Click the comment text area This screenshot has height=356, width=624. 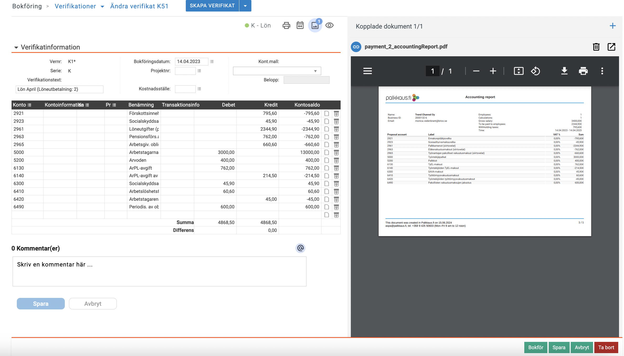[x=159, y=271]
